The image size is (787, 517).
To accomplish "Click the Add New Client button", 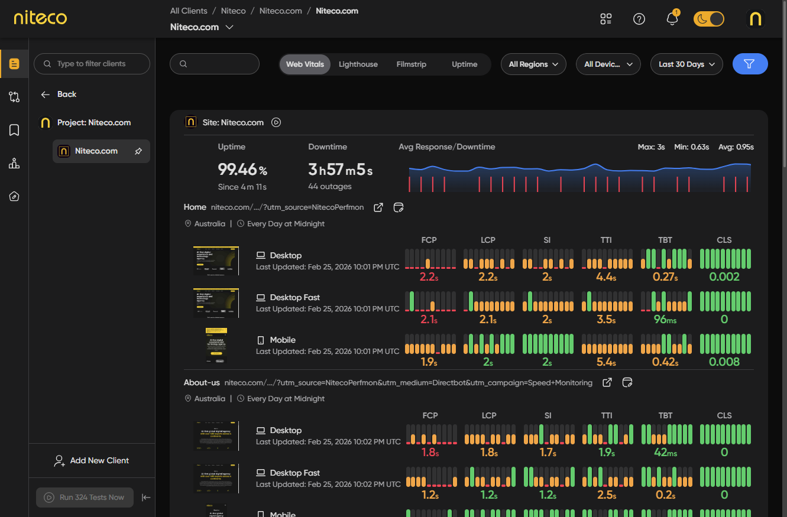I will [92, 460].
